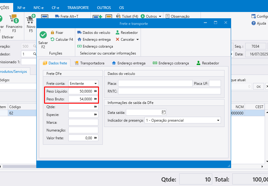This screenshot has height=186, width=268.
Task: Click the horizontal scrollbar right arrow
Action: pyautogui.click(x=262, y=166)
